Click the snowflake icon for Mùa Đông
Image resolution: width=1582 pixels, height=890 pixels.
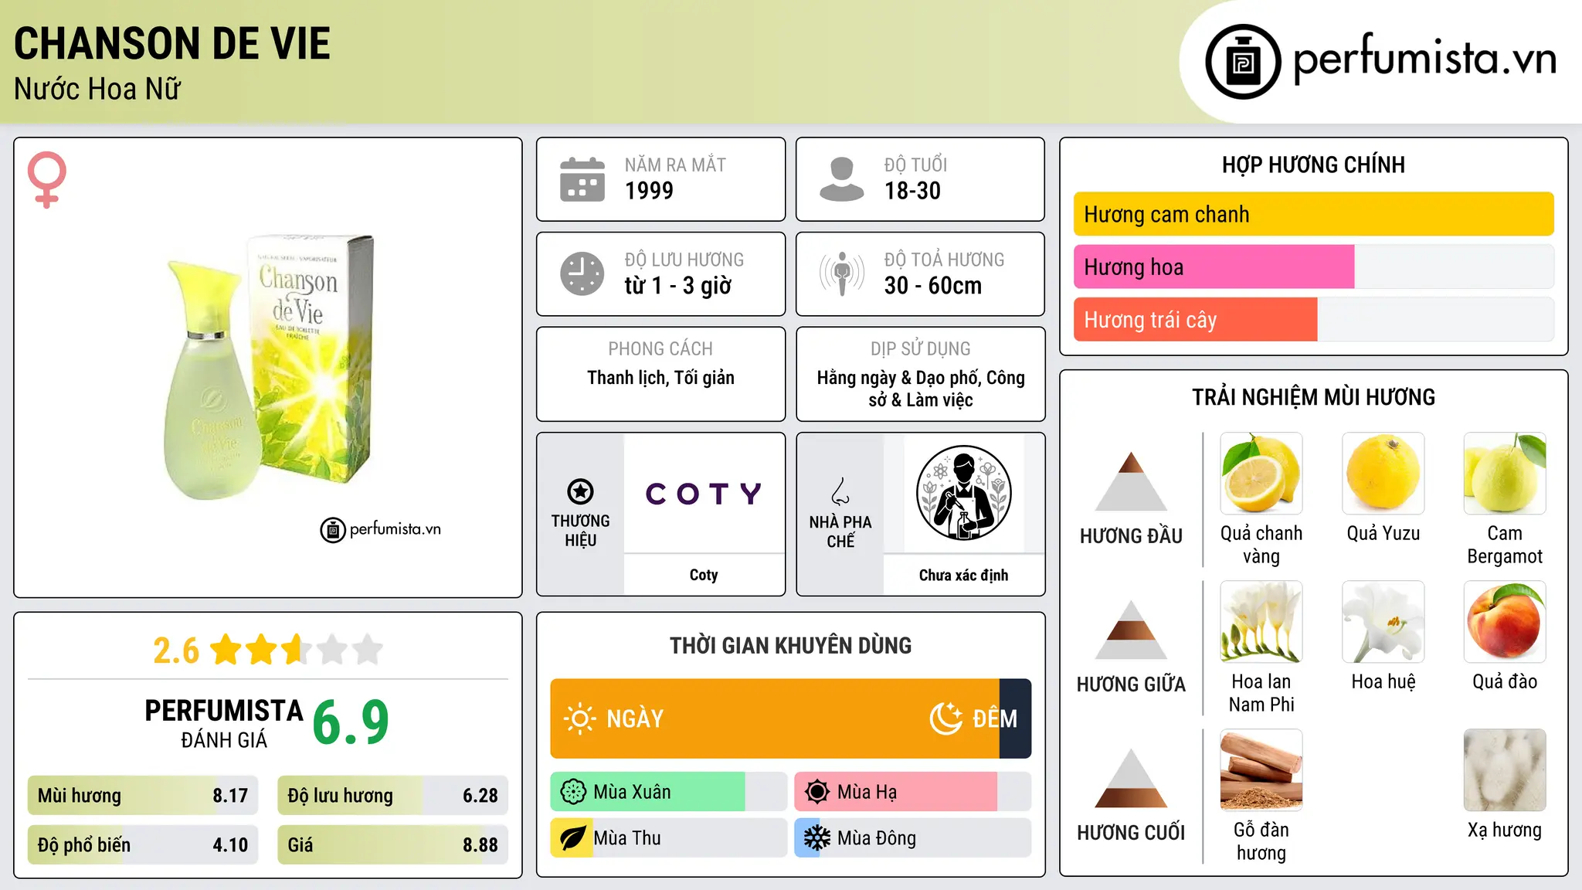[x=817, y=838]
